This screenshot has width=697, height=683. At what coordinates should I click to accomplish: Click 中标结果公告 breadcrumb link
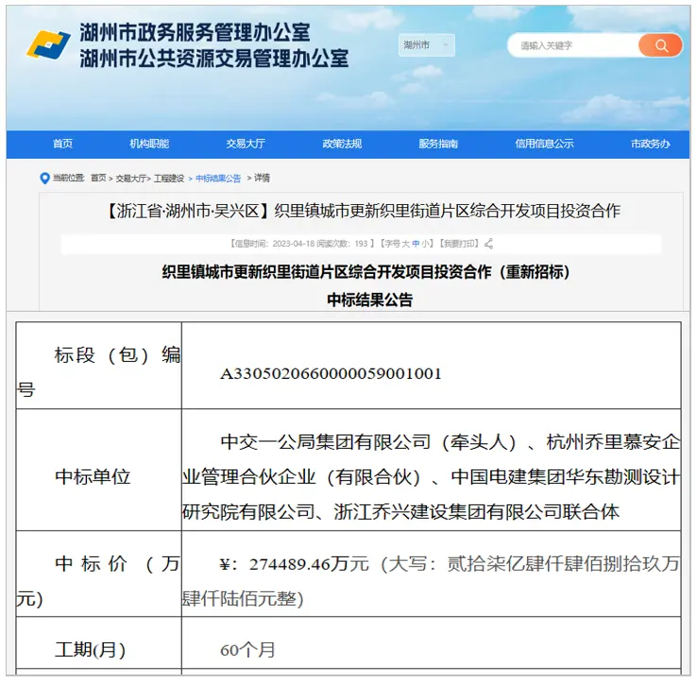pyautogui.click(x=218, y=179)
